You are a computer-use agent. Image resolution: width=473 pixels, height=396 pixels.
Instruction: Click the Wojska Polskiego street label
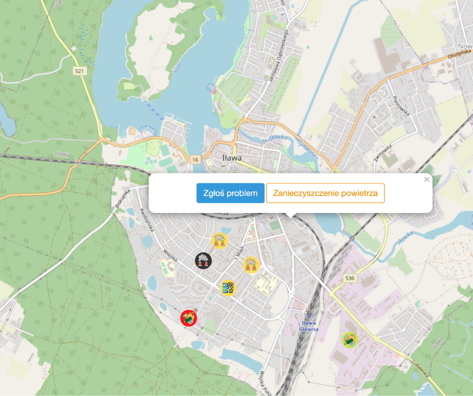(x=265, y=383)
